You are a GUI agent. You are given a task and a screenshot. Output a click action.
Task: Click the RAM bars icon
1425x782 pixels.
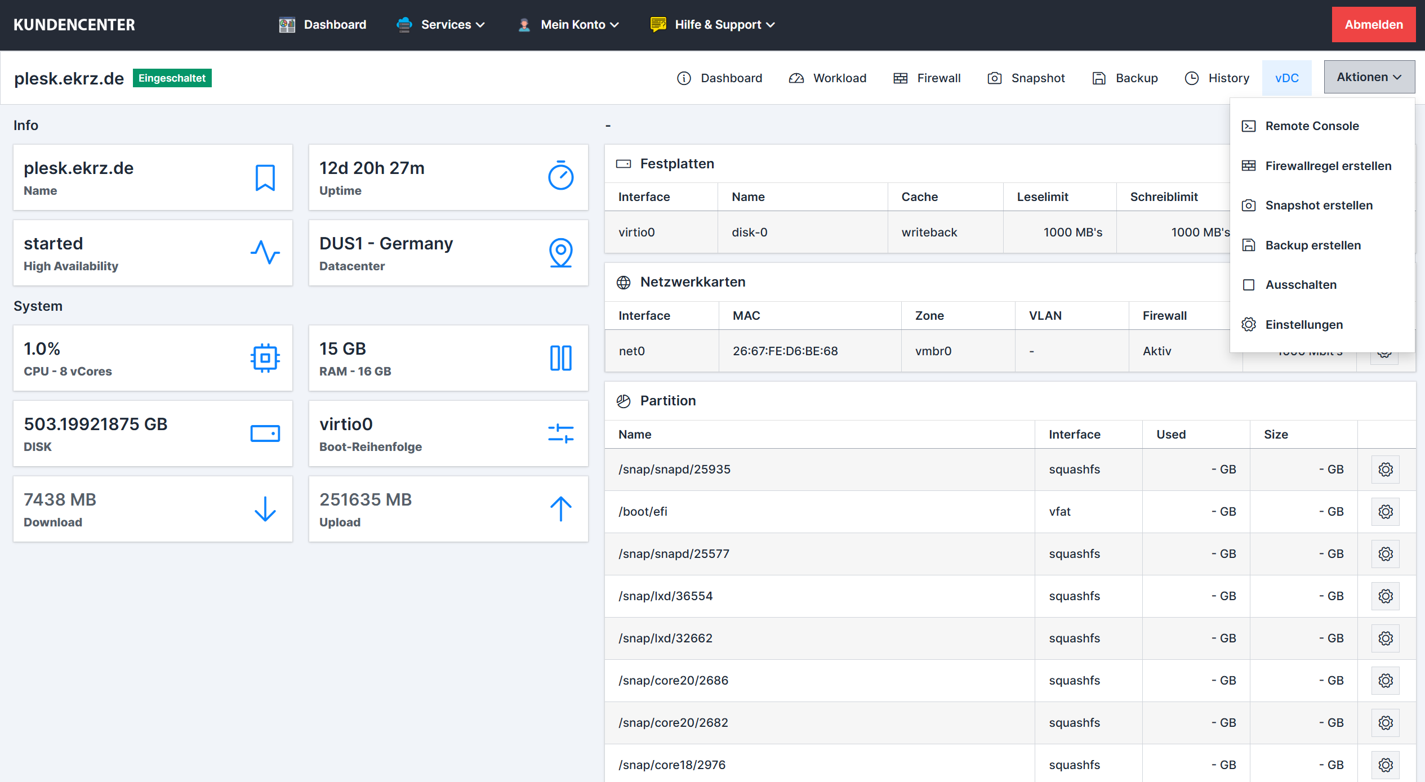click(x=560, y=358)
